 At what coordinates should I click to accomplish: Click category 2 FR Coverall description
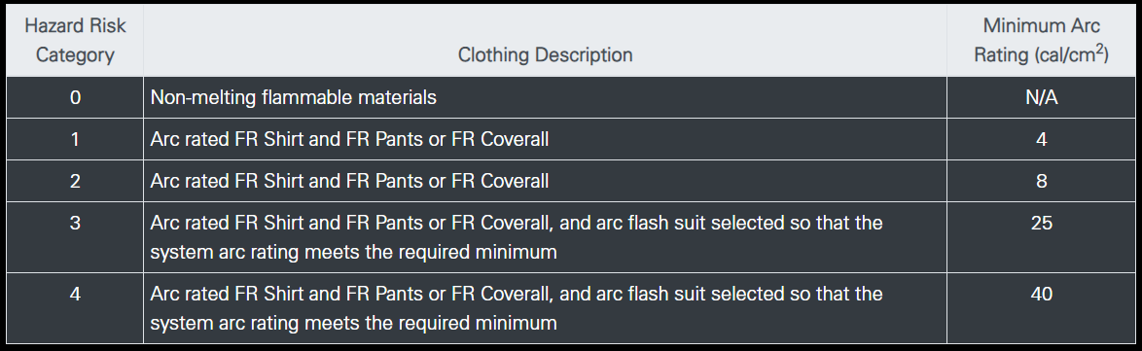[x=349, y=181]
